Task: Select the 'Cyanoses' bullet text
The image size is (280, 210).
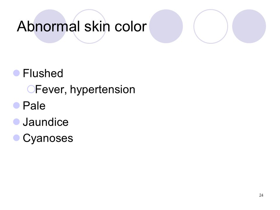Action: 48,139
